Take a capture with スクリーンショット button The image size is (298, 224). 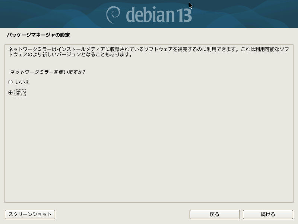[x=30, y=214]
